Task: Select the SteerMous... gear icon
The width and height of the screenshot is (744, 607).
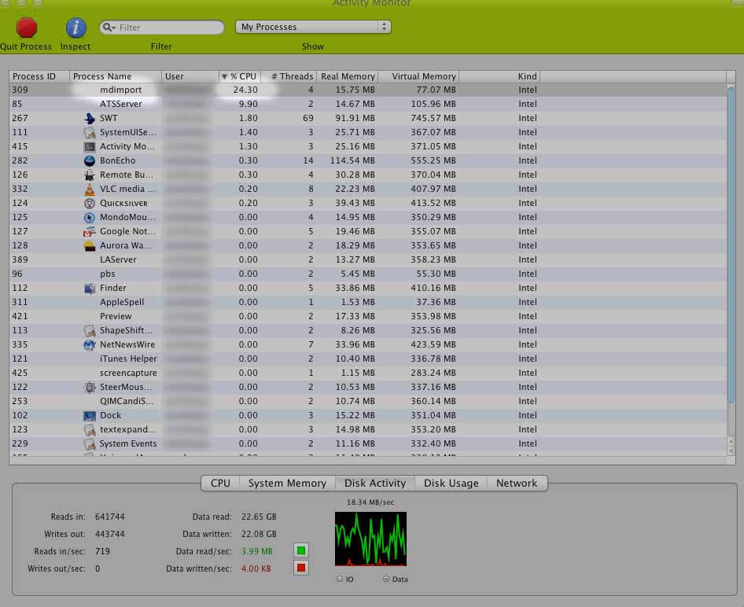Action: tap(89, 387)
